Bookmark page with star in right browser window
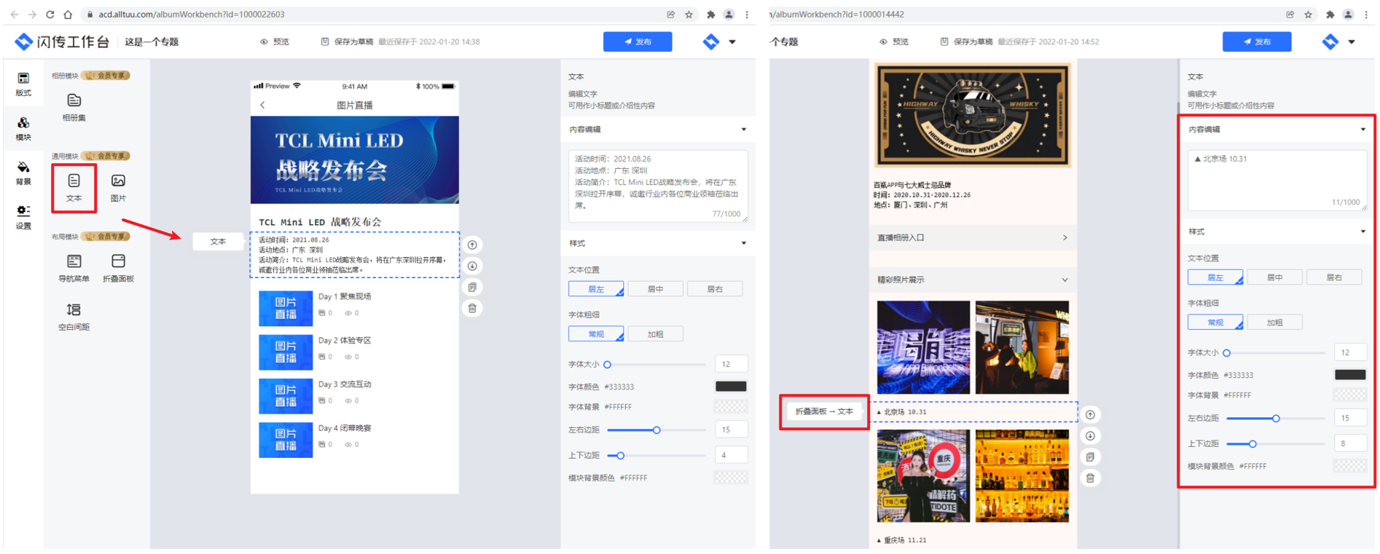Viewport: 1380px width, 554px height. 1308,14
